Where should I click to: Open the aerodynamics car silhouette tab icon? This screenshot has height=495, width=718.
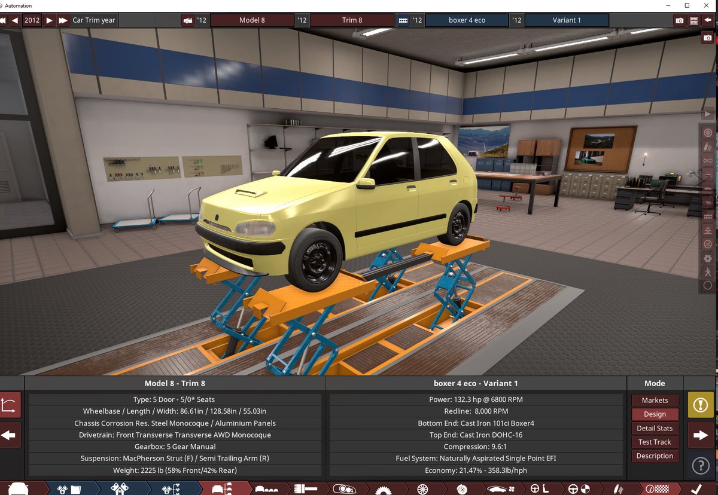pyautogui.click(x=500, y=489)
